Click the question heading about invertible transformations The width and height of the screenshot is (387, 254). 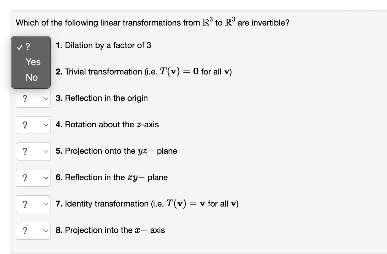[x=152, y=22]
